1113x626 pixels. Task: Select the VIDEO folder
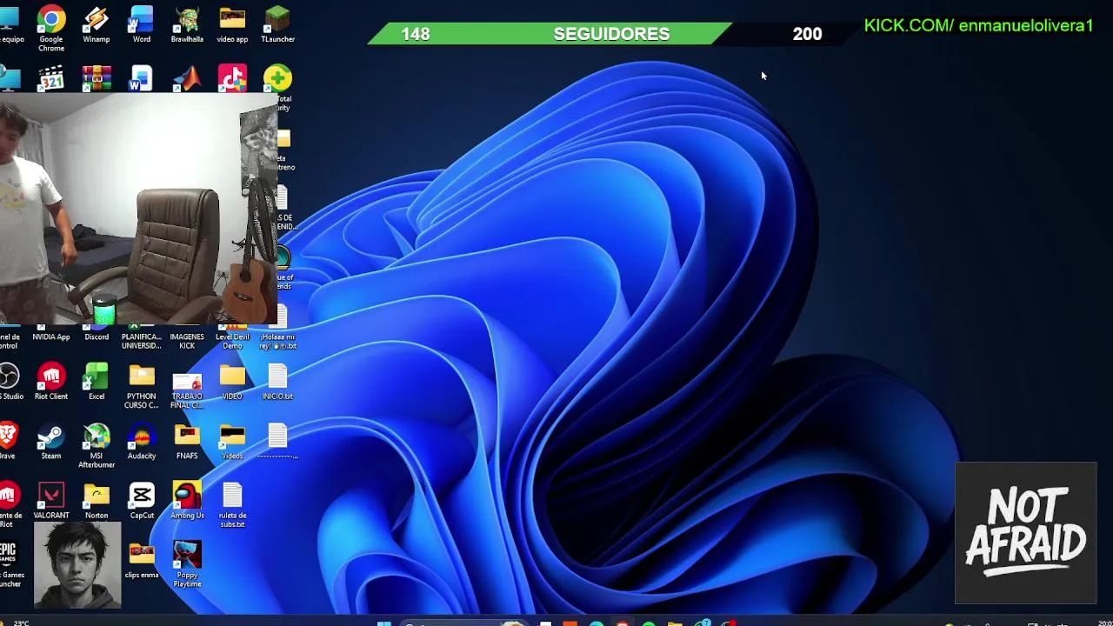pyautogui.click(x=232, y=379)
